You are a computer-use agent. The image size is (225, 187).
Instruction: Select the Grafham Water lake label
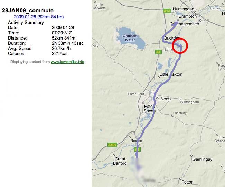coord(130,38)
